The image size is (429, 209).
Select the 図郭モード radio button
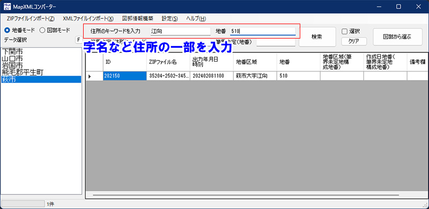coord(55,30)
